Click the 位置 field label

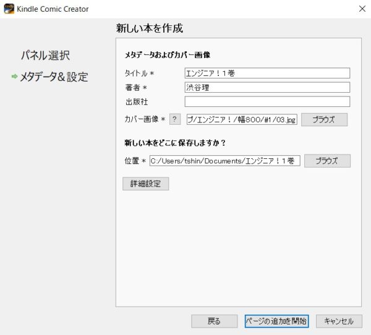[135, 161]
